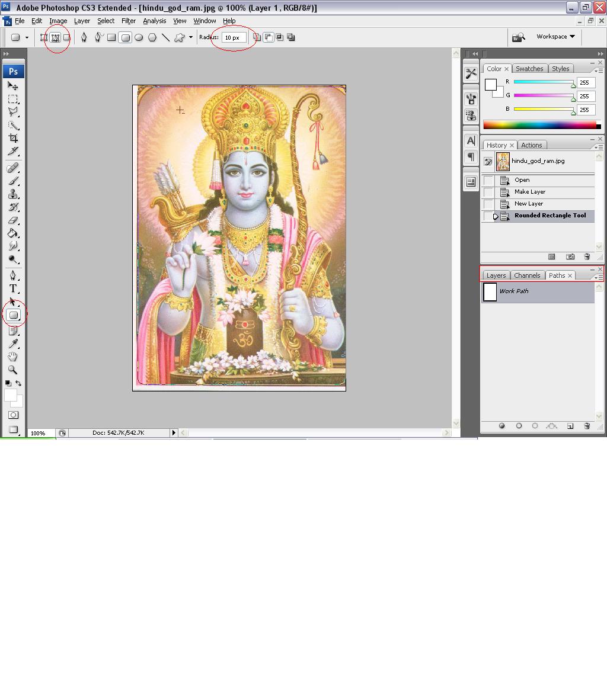The height and width of the screenshot is (680, 607).
Task: Select the New Layer history state
Action: [529, 204]
